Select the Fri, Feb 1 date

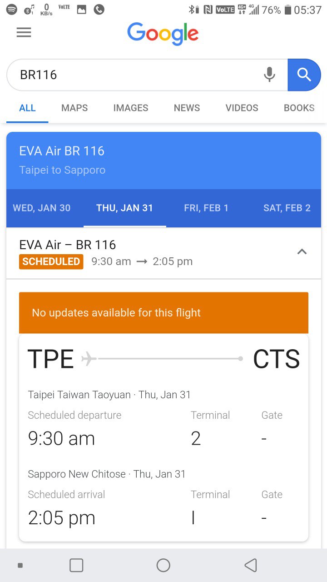(206, 208)
